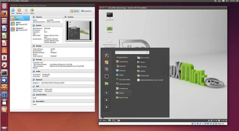Click the Right Ctrl host key indicator
Viewport: 239px width, 131px height.
pyautogui.click(x=221, y=124)
